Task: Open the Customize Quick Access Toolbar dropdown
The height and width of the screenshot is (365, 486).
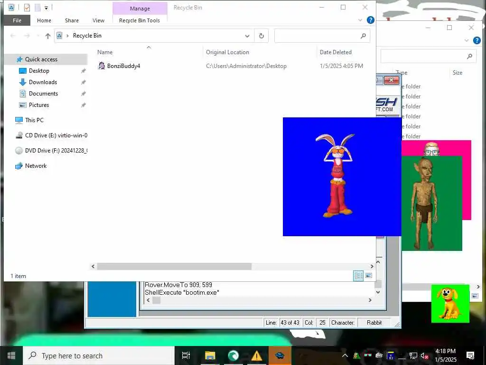Action: click(x=46, y=8)
